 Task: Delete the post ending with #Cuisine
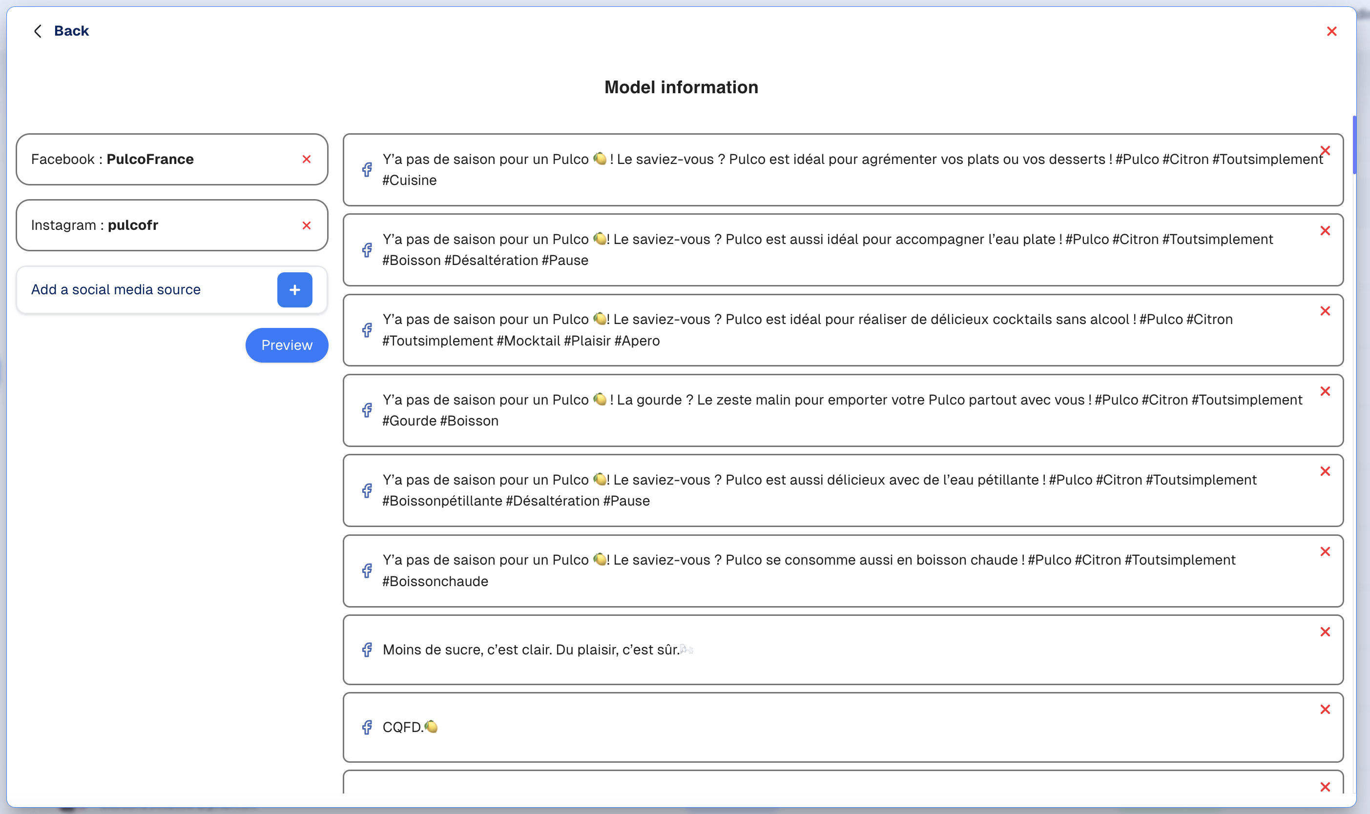[1325, 150]
